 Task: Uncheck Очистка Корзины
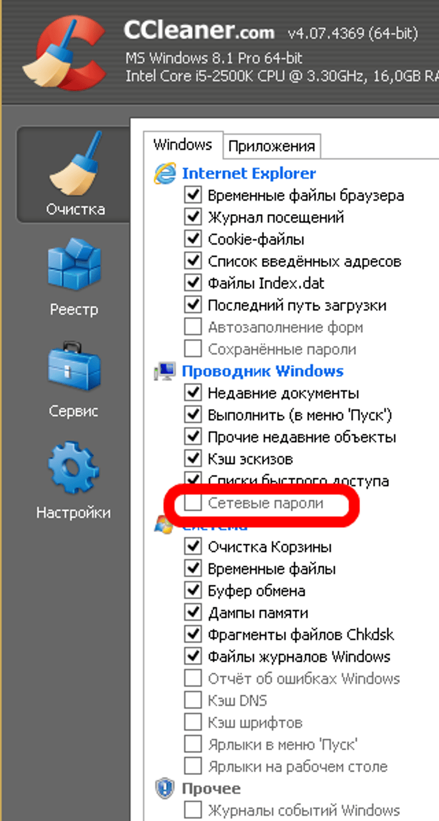(193, 547)
